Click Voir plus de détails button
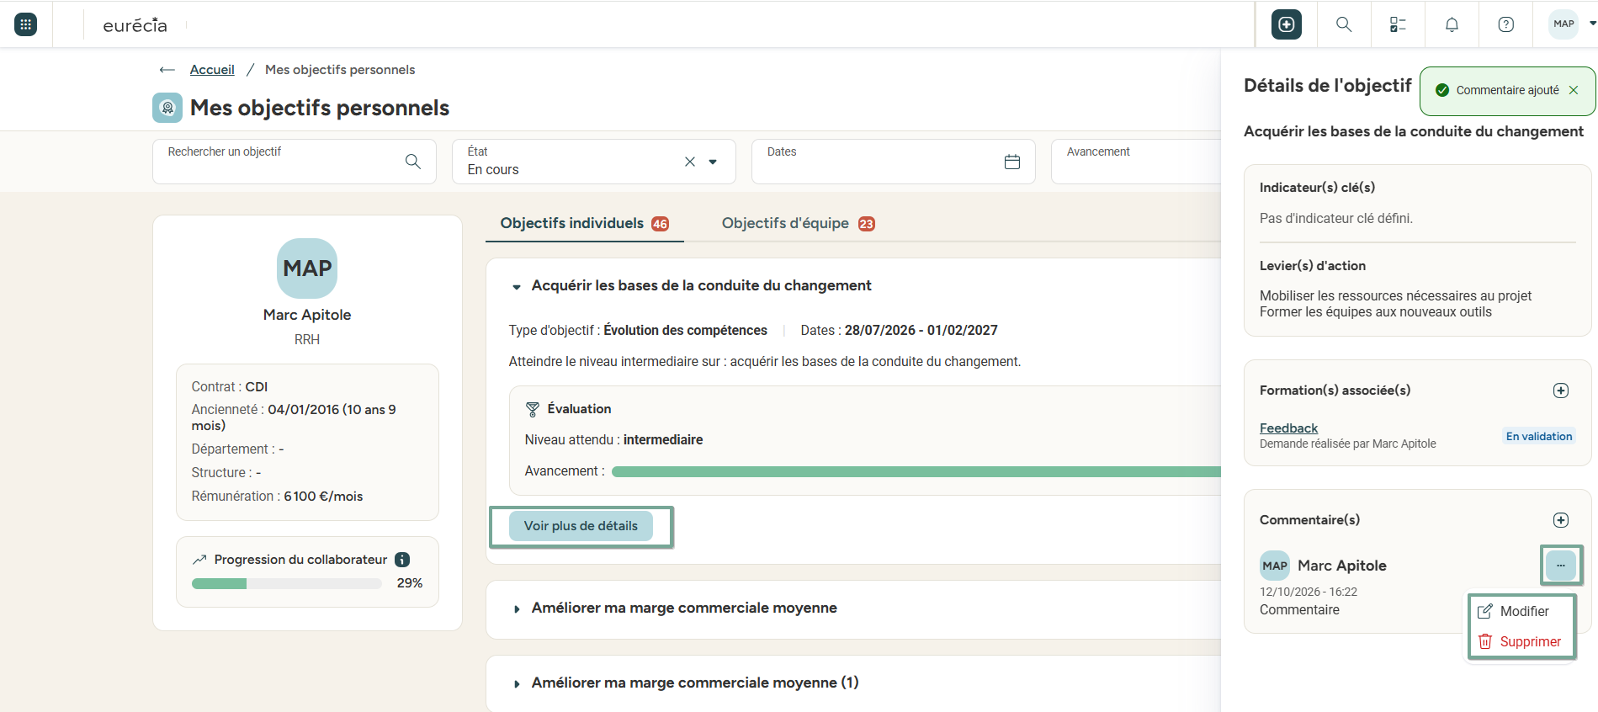Viewport: 1598px width, 712px height. (581, 526)
